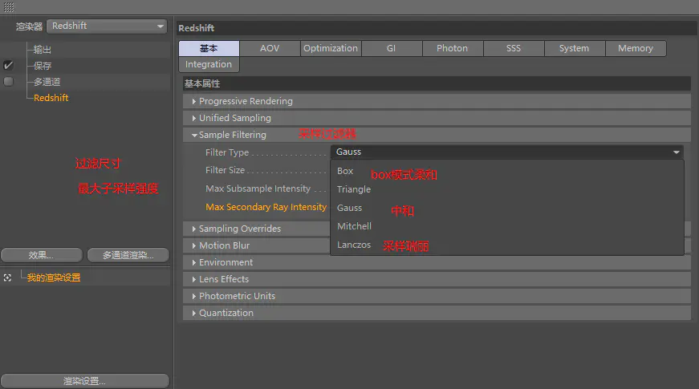Image resolution: width=699 pixels, height=389 pixels.
Task: Select the 多通道 item in settings tree
Action: (x=47, y=82)
